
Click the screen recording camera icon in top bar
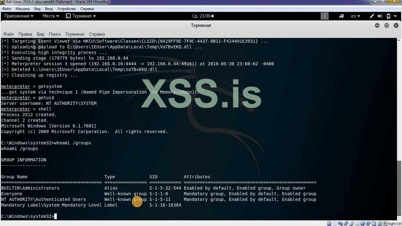(342, 16)
